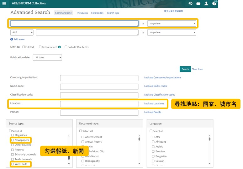Open the user account profile icon

click(x=206, y=3)
